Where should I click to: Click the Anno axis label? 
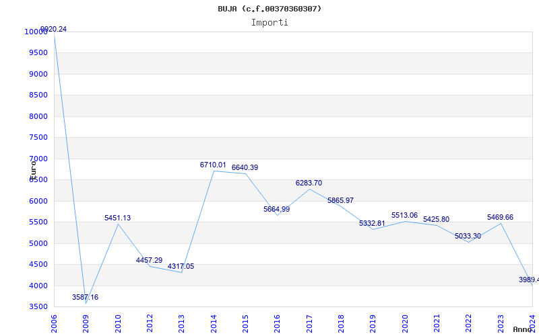click(x=522, y=329)
